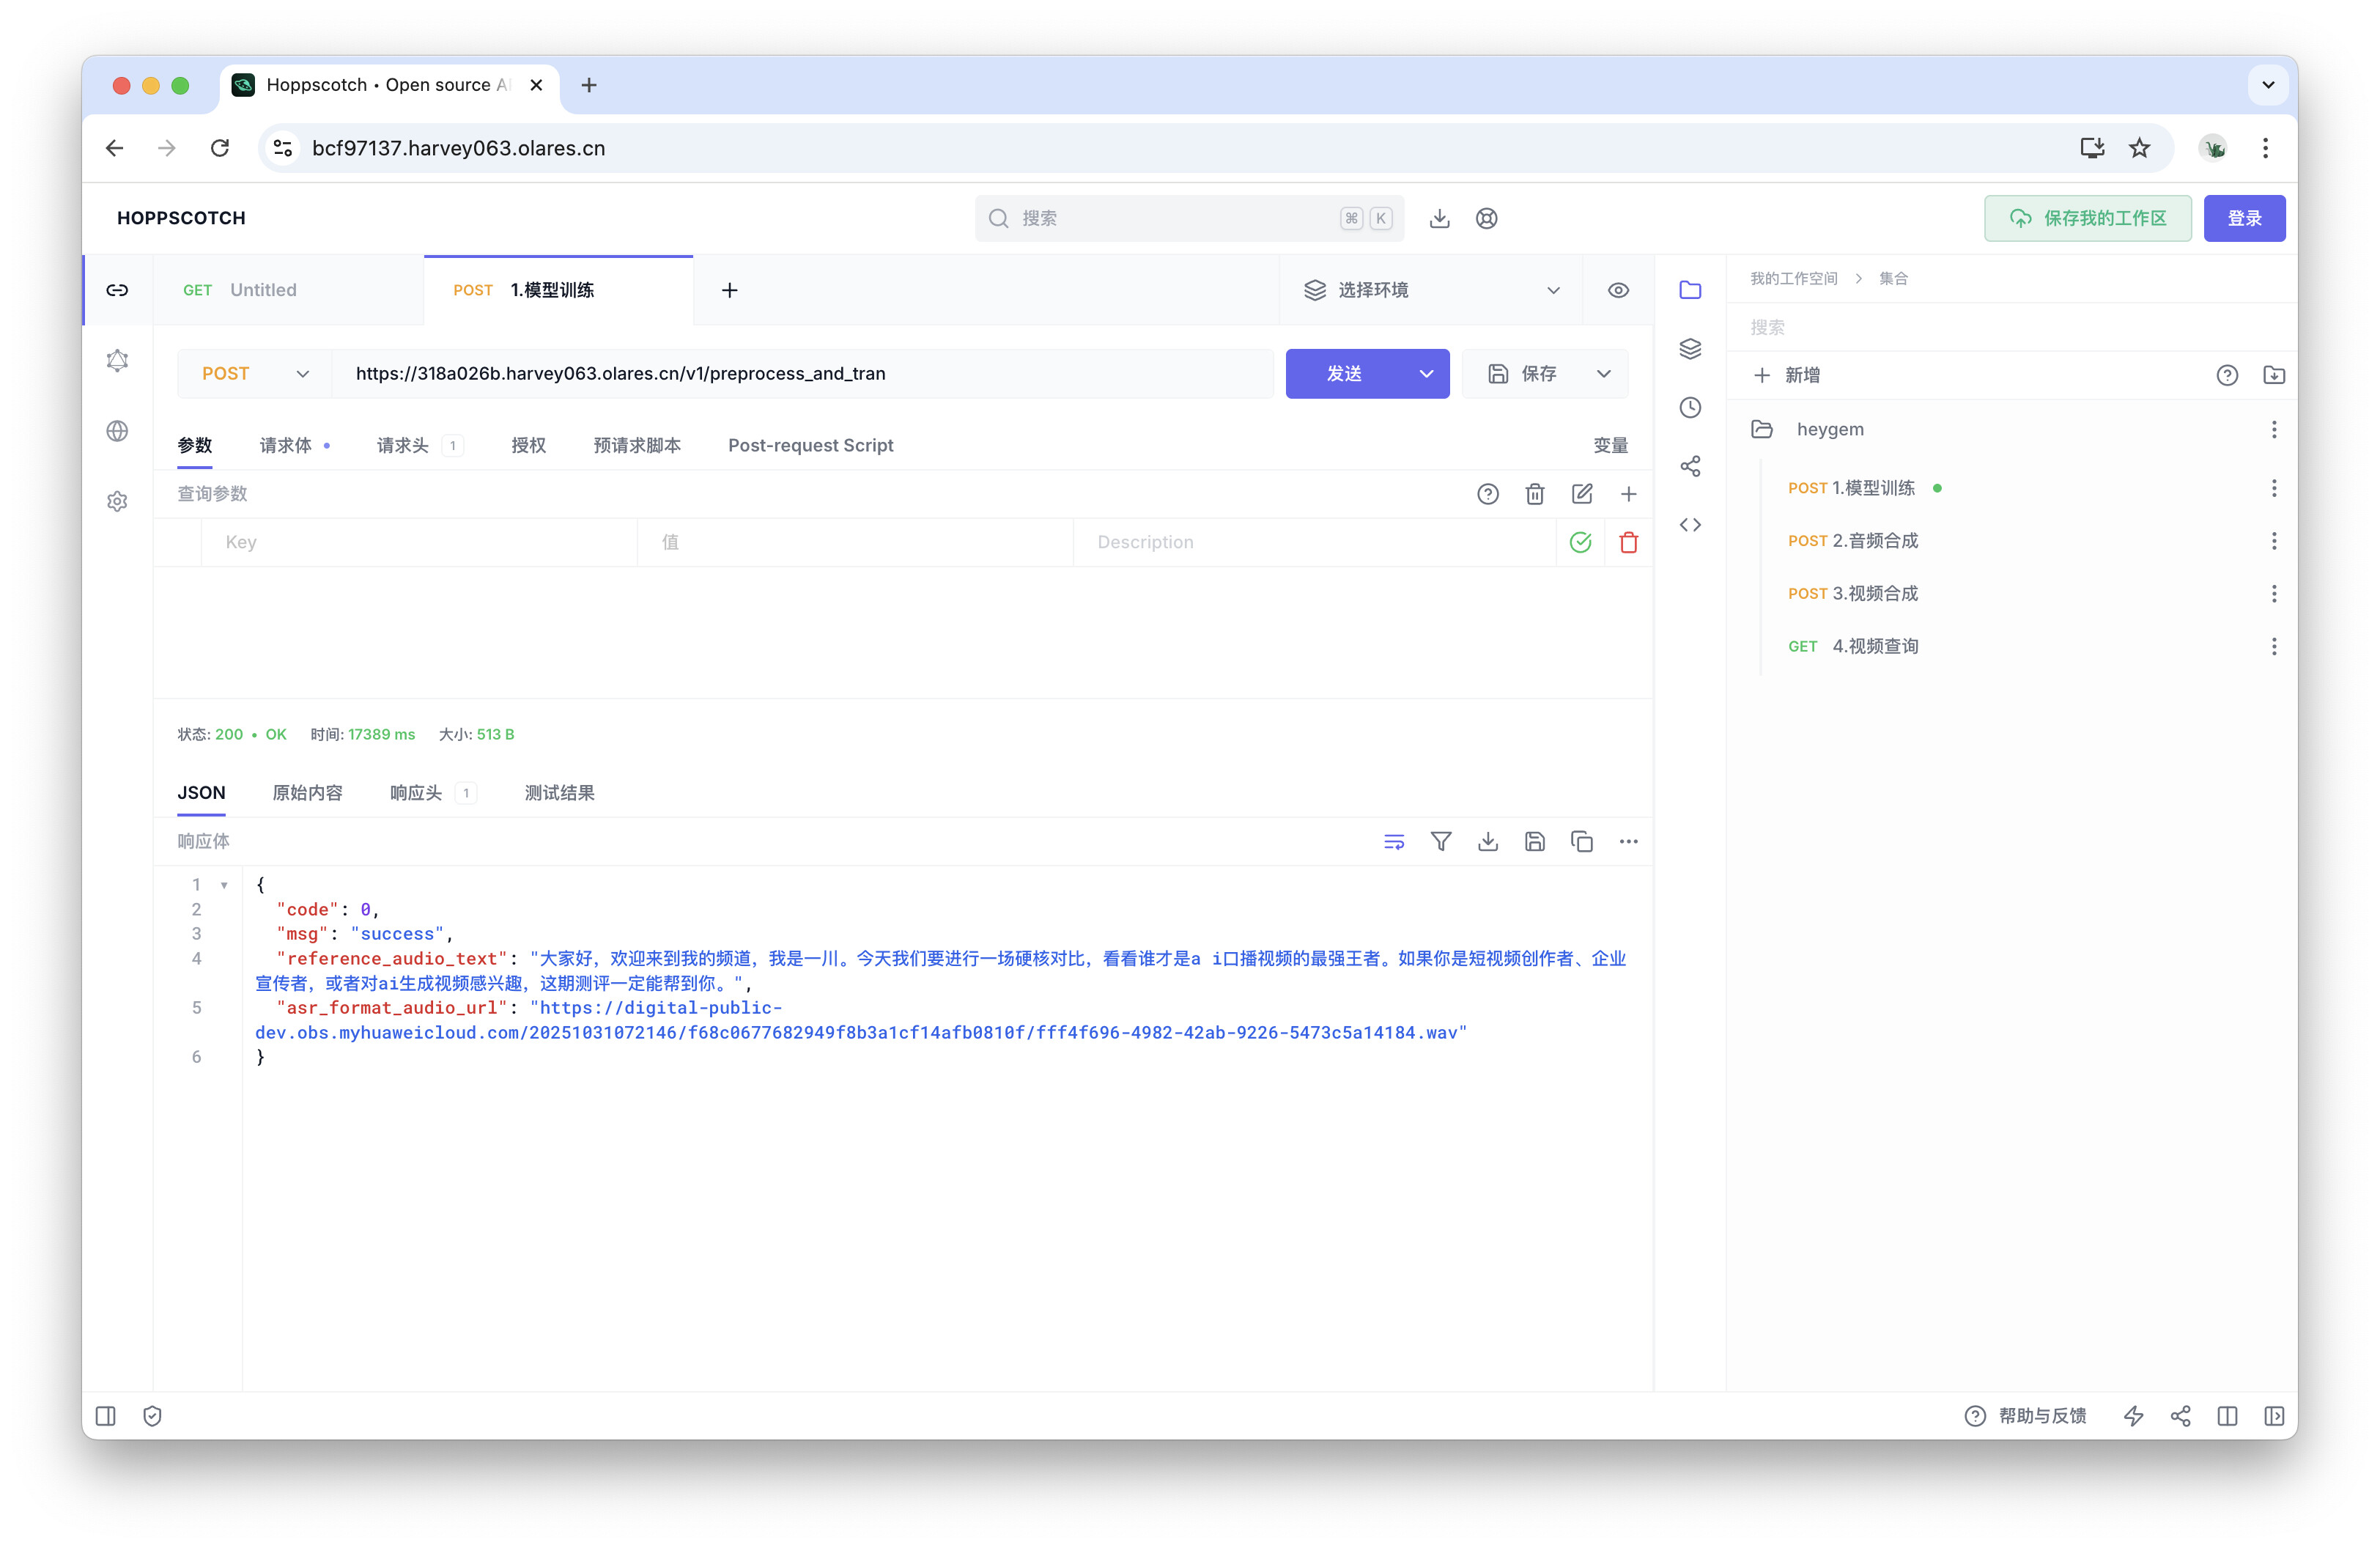Toggle bulk edit mode for parameters
The image size is (2380, 1548).
1581,494
